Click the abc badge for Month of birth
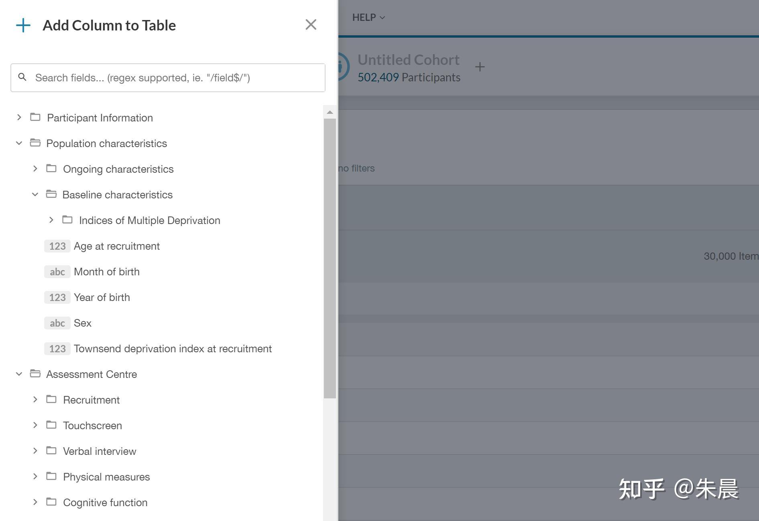This screenshot has height=521, width=759. [x=57, y=272]
